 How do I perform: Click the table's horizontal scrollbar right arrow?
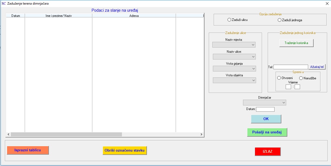pyautogui.click(x=201, y=134)
